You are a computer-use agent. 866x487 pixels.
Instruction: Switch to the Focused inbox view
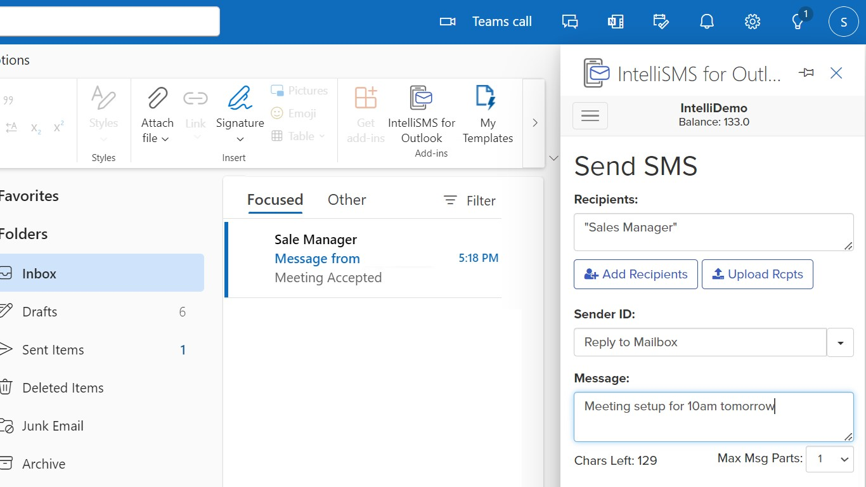pyautogui.click(x=275, y=200)
